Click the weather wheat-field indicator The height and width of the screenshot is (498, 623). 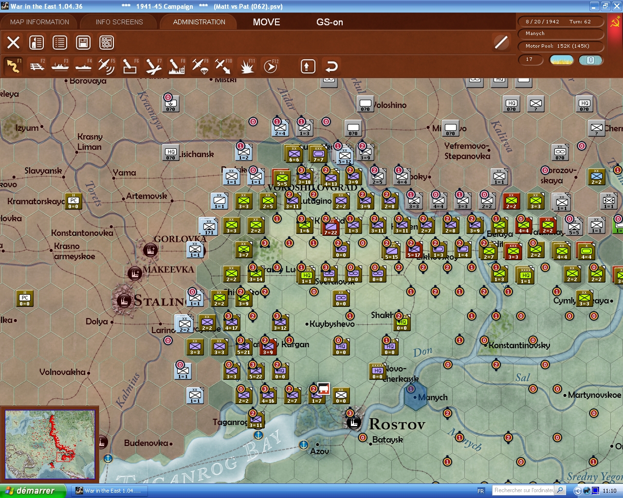coord(561,60)
